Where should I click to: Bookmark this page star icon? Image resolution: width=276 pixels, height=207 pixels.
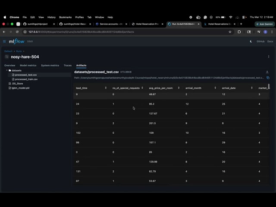[x=230, y=32]
